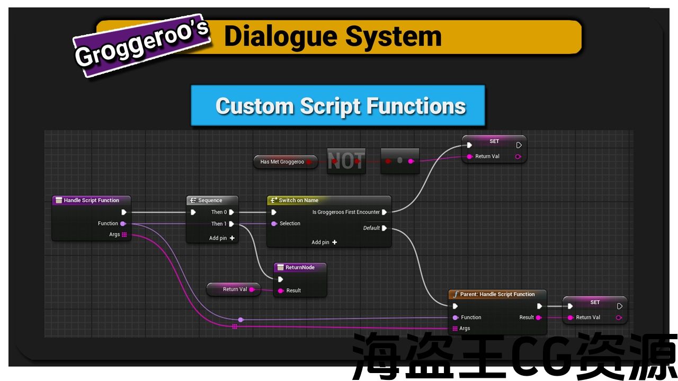The image size is (678, 381).
Task: Click the Handle Script Function node icon
Action: pos(58,201)
